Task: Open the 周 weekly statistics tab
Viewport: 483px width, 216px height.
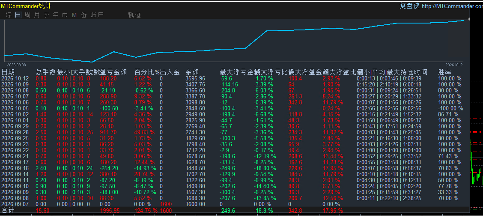Action: [27, 15]
